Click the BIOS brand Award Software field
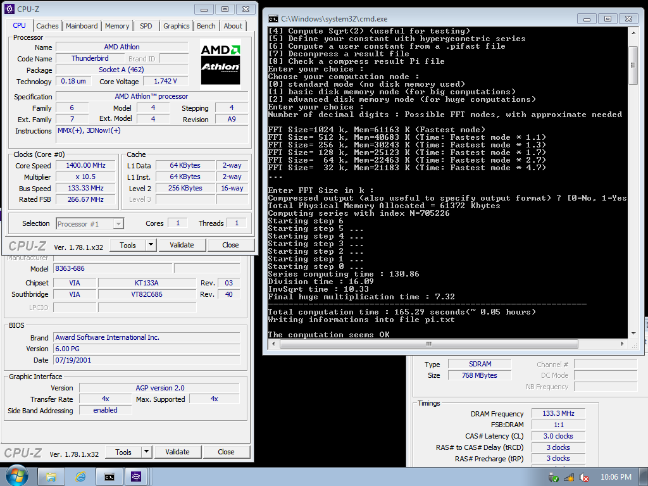The height and width of the screenshot is (486, 648). [147, 338]
